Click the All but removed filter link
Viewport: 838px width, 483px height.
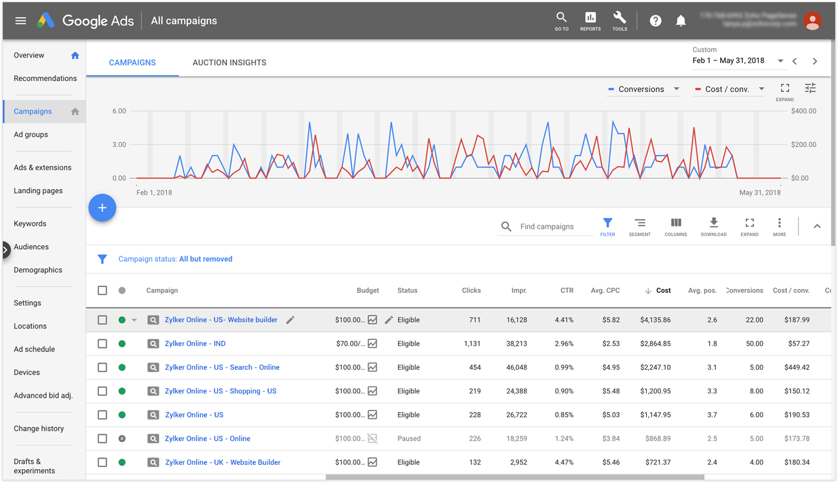pos(206,259)
